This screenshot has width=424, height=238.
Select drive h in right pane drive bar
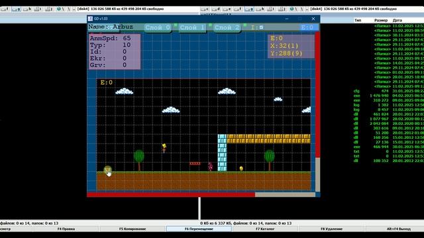pos(260,9)
